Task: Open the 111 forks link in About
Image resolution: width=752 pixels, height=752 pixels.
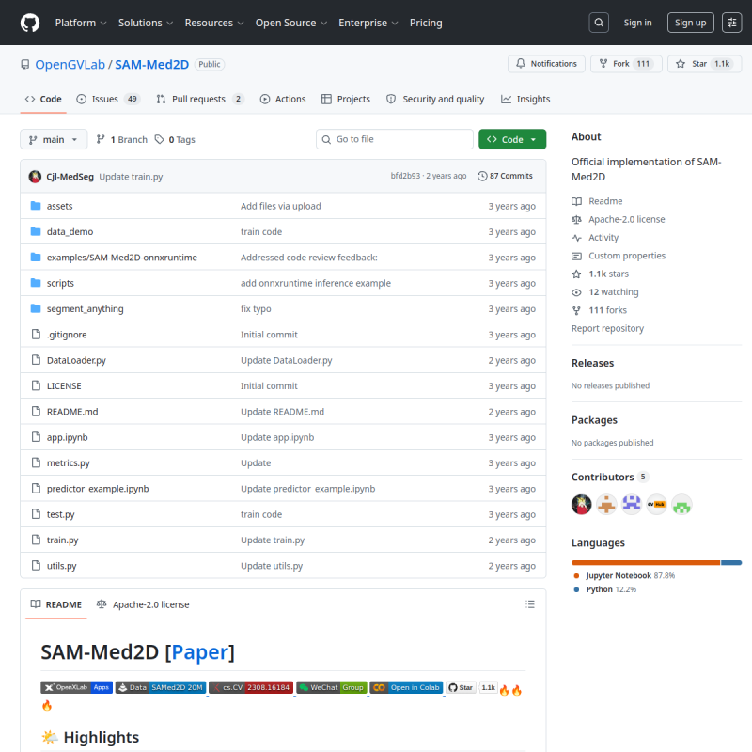Action: [607, 310]
